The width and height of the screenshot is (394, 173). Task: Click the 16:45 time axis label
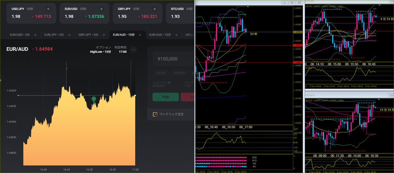66,170
